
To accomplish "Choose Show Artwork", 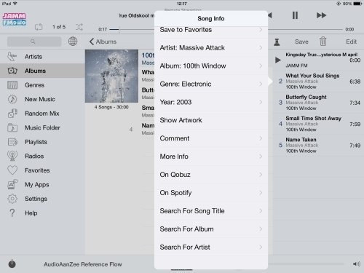I will [211, 120].
